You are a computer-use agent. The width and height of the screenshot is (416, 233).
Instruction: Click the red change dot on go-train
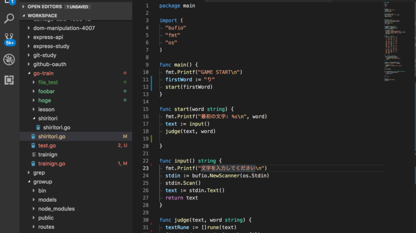(125, 73)
